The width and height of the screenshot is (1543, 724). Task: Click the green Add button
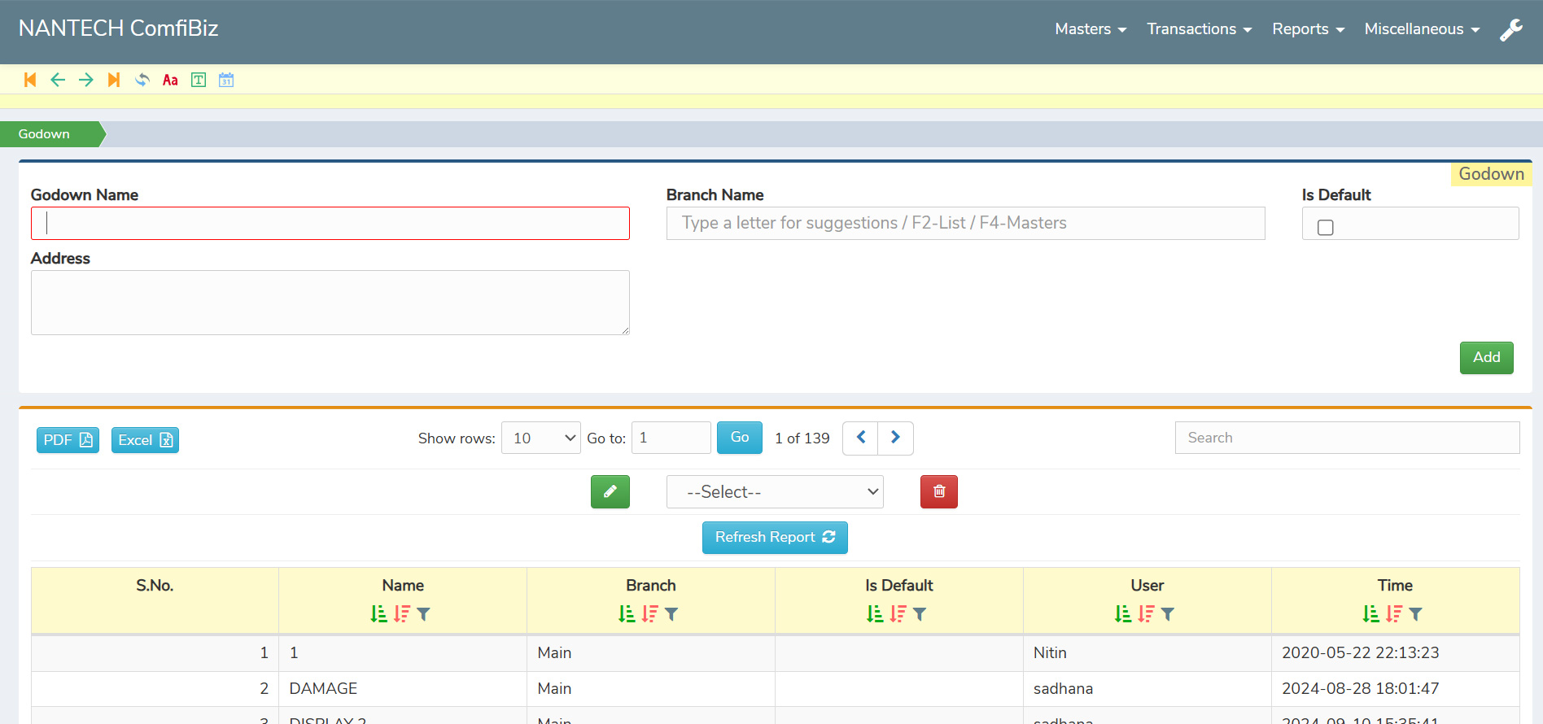(x=1486, y=358)
